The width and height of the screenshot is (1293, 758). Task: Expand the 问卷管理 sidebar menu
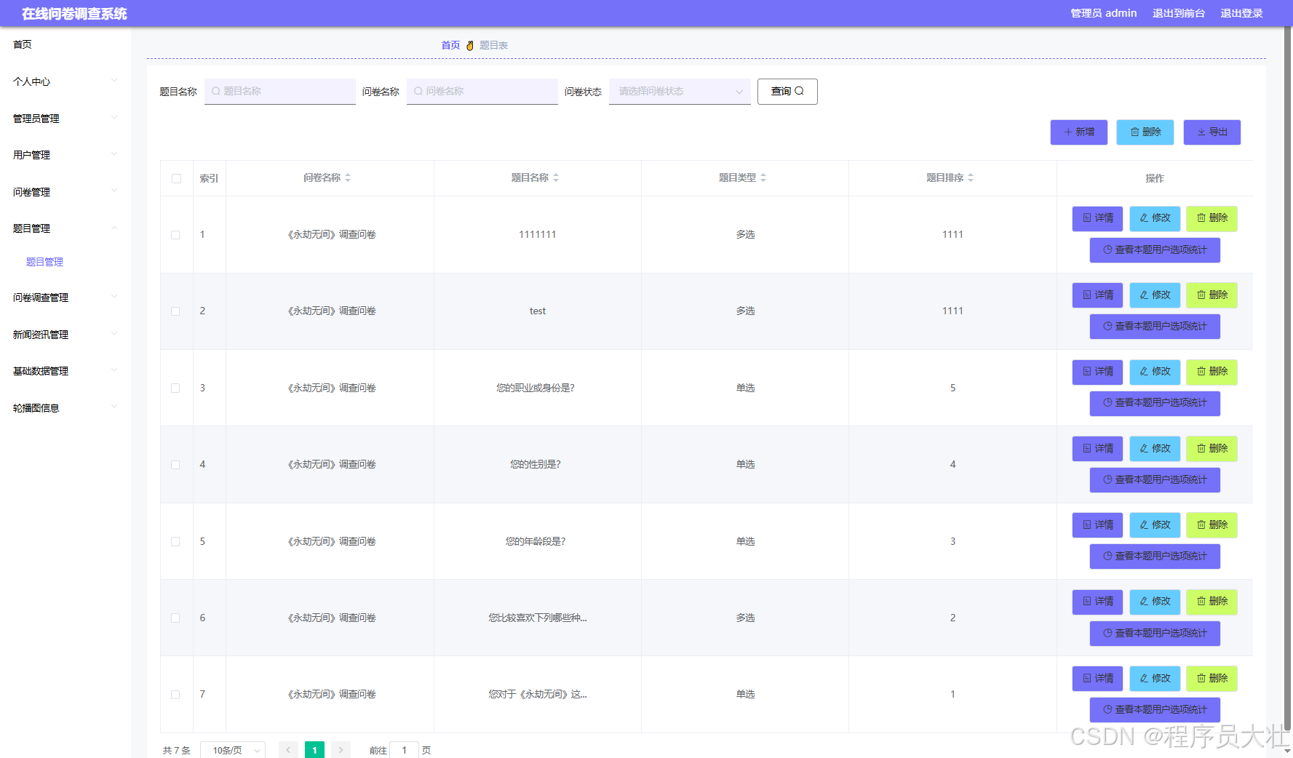(32, 191)
